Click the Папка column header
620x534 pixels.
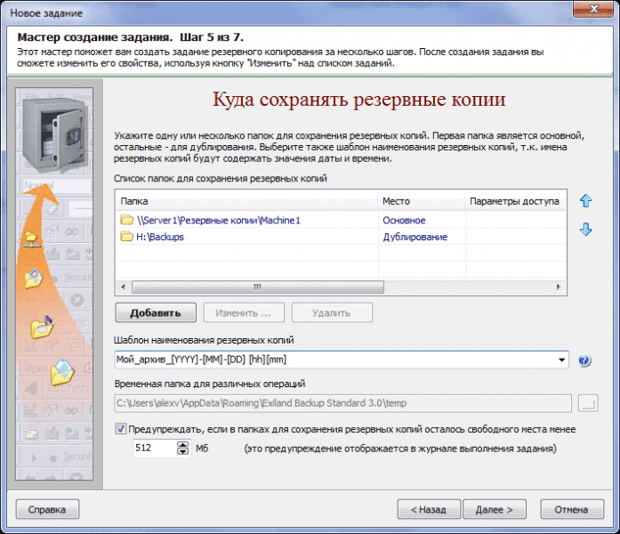coord(247,201)
